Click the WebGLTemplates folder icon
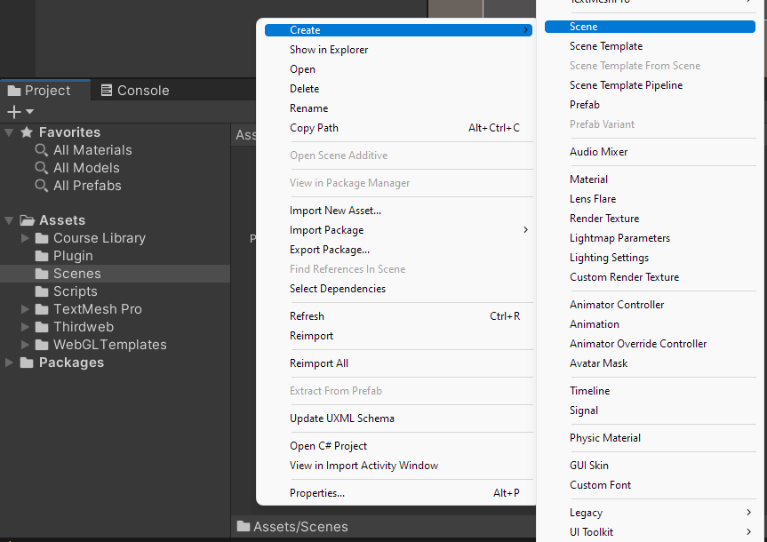This screenshot has height=542, width=767. pos(42,345)
